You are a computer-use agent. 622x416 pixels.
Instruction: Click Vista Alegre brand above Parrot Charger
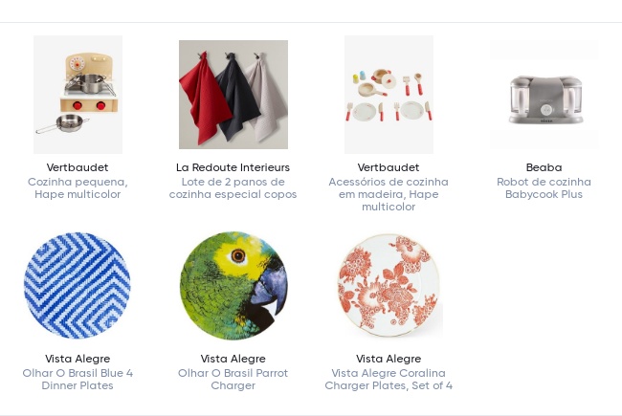coord(233,359)
